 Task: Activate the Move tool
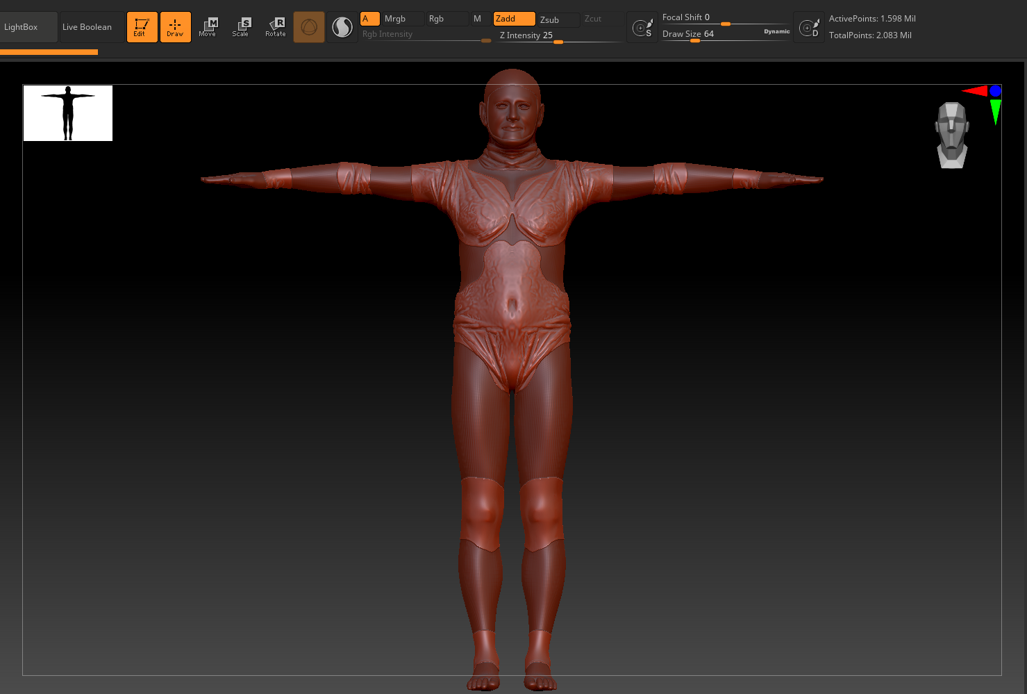(x=208, y=27)
